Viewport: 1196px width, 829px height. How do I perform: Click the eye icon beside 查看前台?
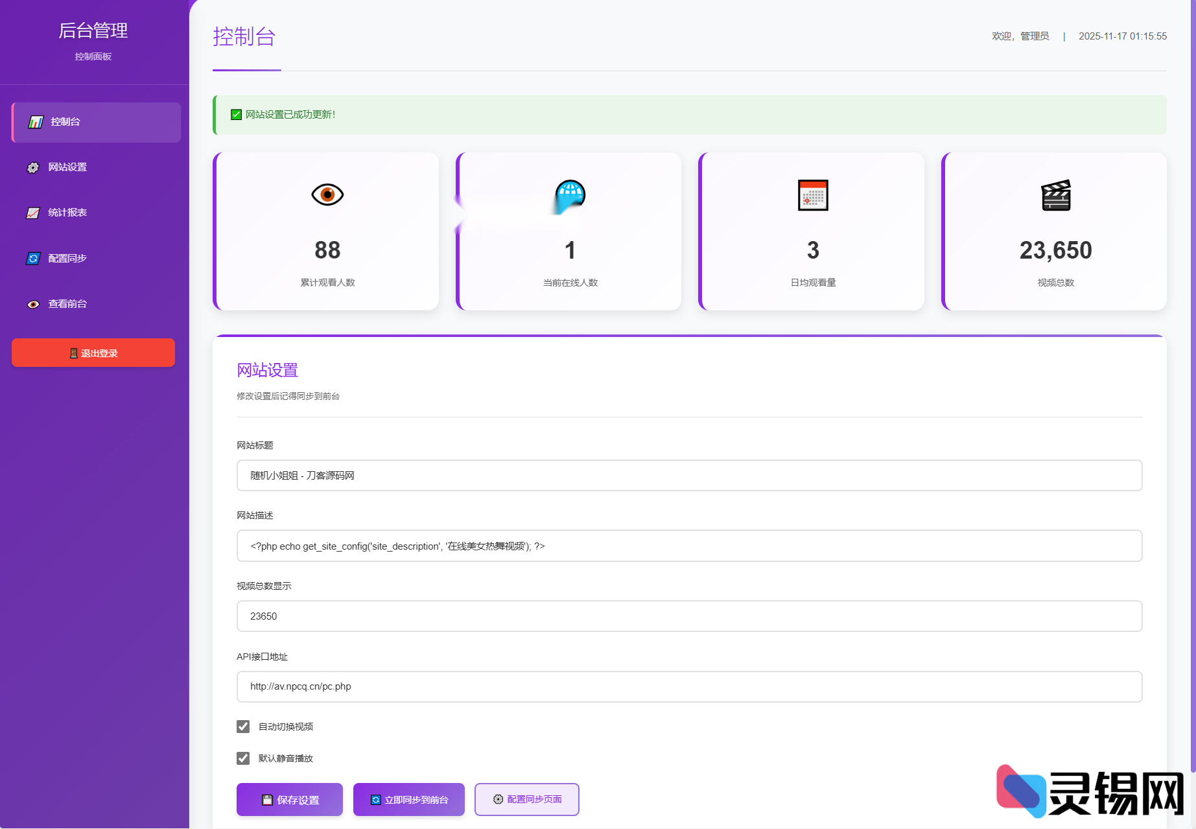coord(33,305)
